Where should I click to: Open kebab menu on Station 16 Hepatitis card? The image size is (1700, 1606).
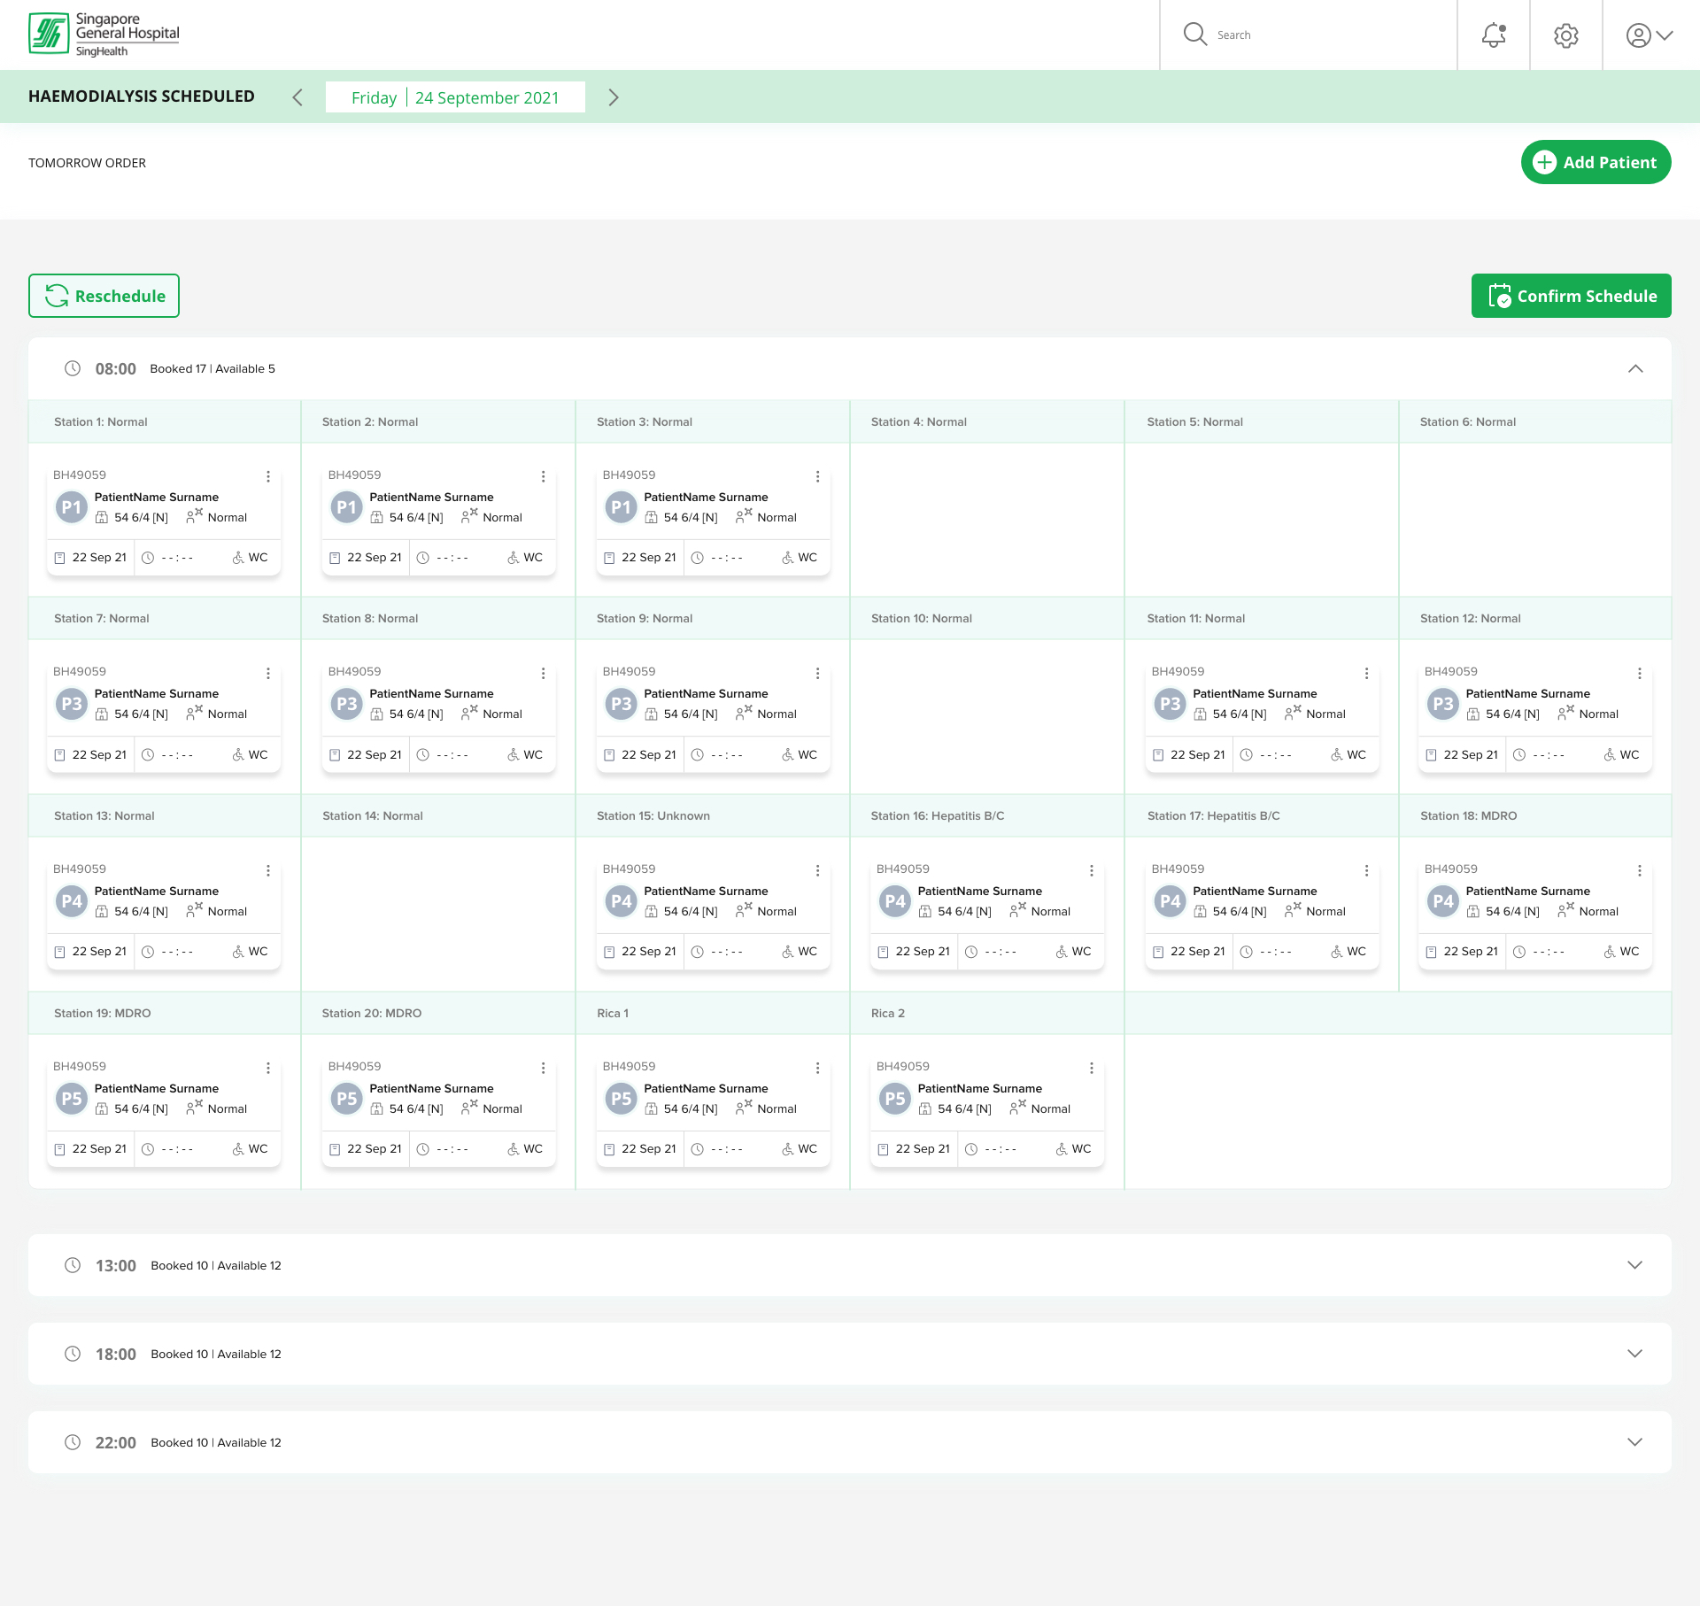(x=1092, y=871)
